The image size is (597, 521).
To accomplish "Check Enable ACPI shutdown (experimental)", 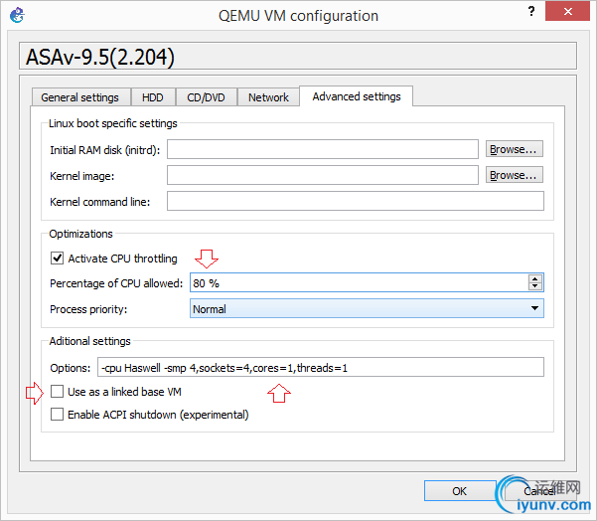I will [x=57, y=415].
